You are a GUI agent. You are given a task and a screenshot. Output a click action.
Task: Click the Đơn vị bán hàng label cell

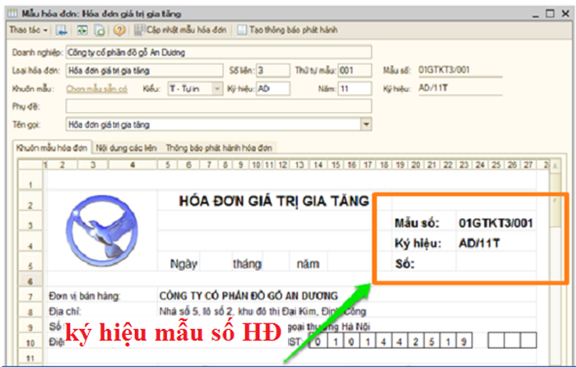click(85, 296)
